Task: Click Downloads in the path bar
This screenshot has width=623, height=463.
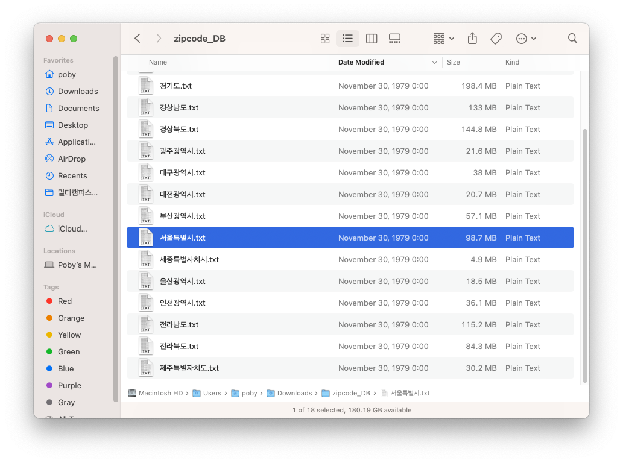Action: (x=289, y=393)
